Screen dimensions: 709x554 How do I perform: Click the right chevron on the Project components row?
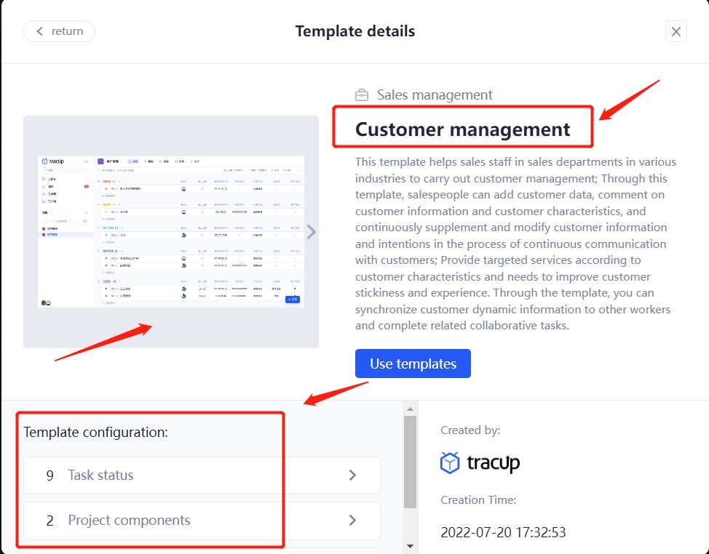tap(352, 521)
